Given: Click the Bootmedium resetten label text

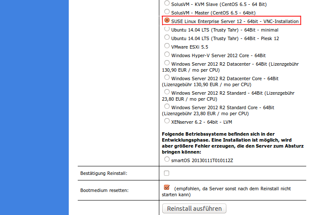Looking at the screenshot, I should point(104,191).
